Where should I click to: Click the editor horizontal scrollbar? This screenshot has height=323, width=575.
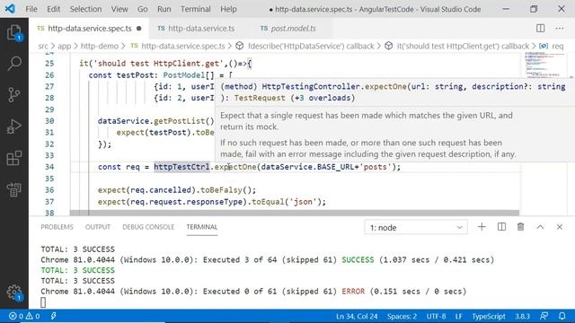coord(295,213)
